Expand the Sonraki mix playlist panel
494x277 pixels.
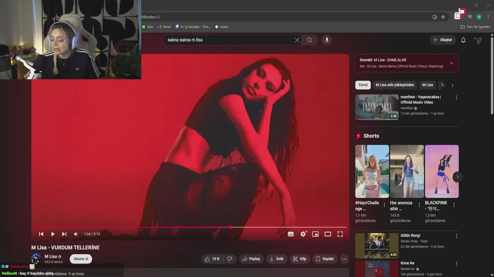coord(452,63)
